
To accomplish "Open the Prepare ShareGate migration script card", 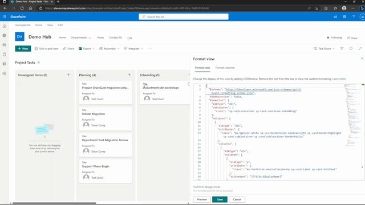I will tap(106, 92).
